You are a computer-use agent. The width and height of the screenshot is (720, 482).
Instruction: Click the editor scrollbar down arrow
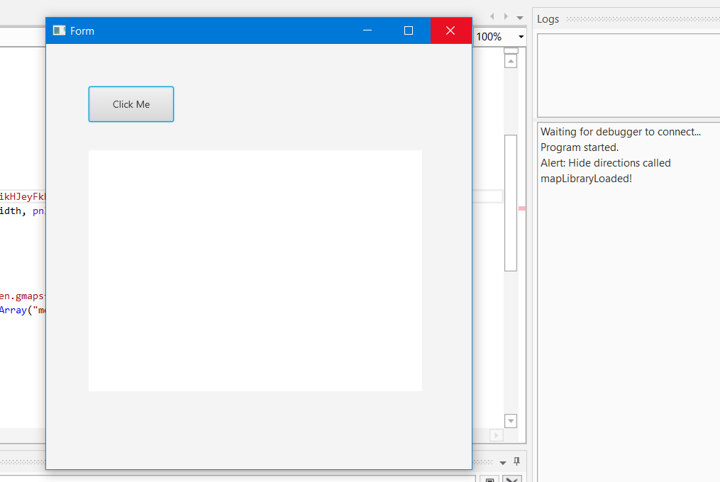[511, 421]
